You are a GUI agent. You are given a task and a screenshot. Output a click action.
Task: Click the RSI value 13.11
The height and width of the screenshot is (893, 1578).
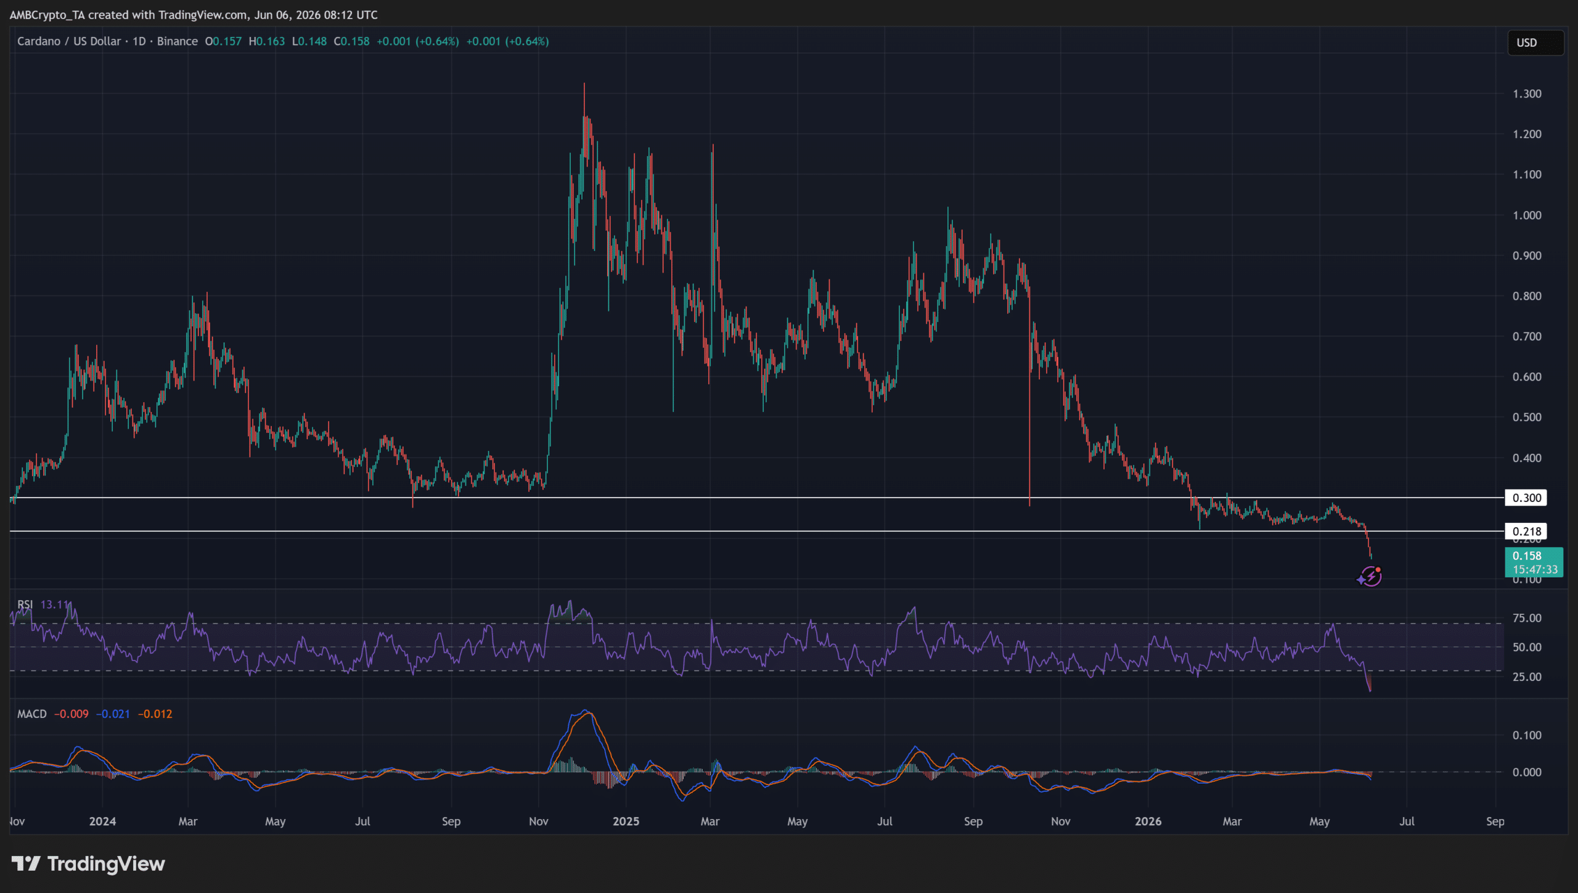tap(55, 604)
